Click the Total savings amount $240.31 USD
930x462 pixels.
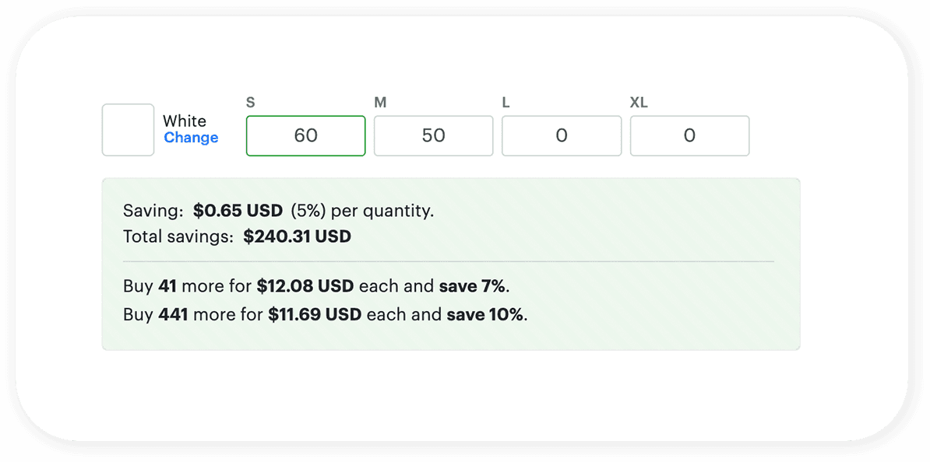(297, 236)
